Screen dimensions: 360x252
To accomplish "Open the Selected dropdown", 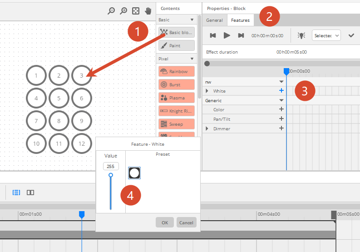I will point(326,35).
